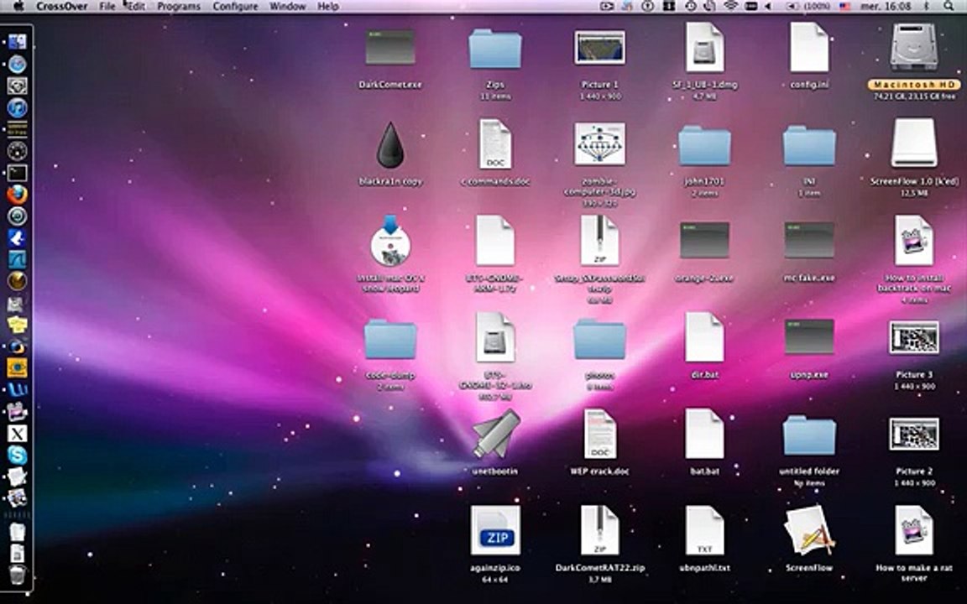Select the photos folder

click(x=599, y=339)
